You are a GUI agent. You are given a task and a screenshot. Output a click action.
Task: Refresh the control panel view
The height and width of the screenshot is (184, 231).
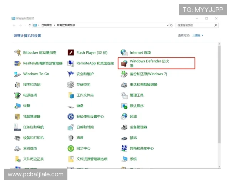[171, 25]
